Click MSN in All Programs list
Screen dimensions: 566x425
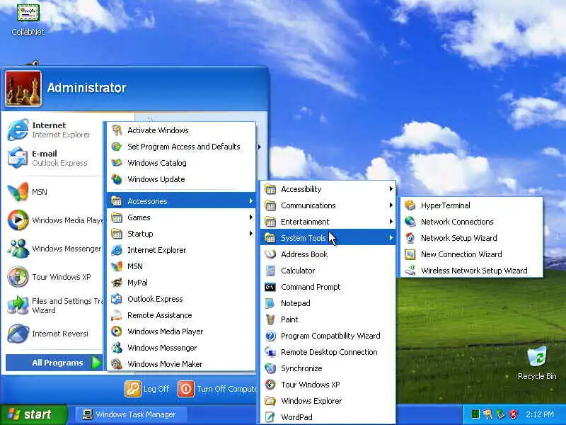pyautogui.click(x=181, y=266)
